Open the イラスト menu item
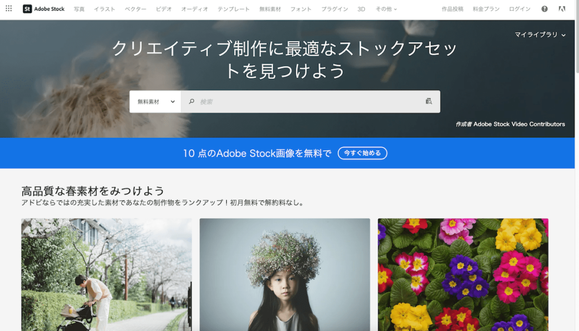579x331 pixels. (x=105, y=8)
